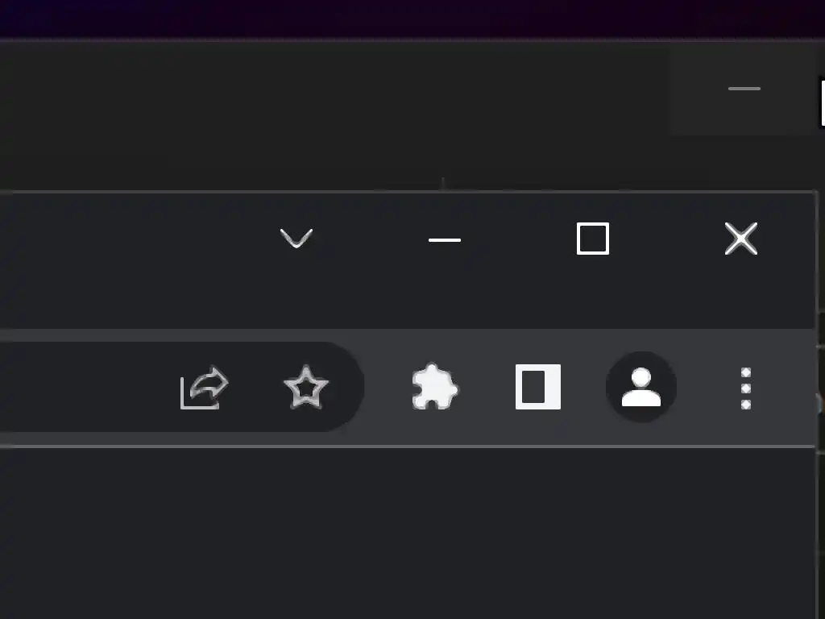
Task: Expand the tab search chevron
Action: click(x=296, y=239)
